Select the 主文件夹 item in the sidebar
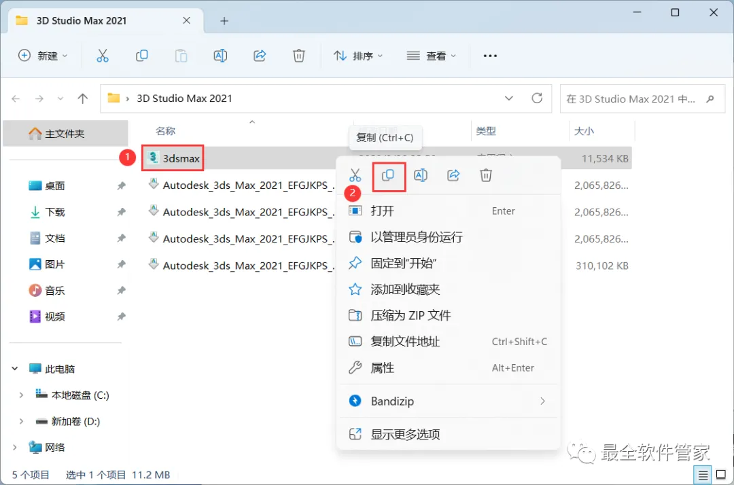 tap(65, 134)
